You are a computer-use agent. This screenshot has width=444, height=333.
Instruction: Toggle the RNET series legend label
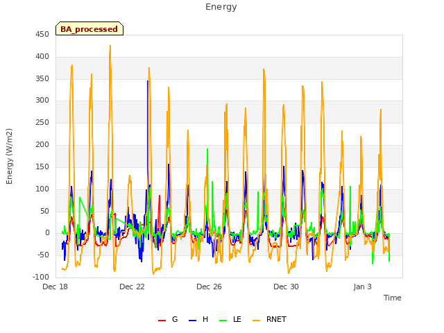pyautogui.click(x=276, y=319)
